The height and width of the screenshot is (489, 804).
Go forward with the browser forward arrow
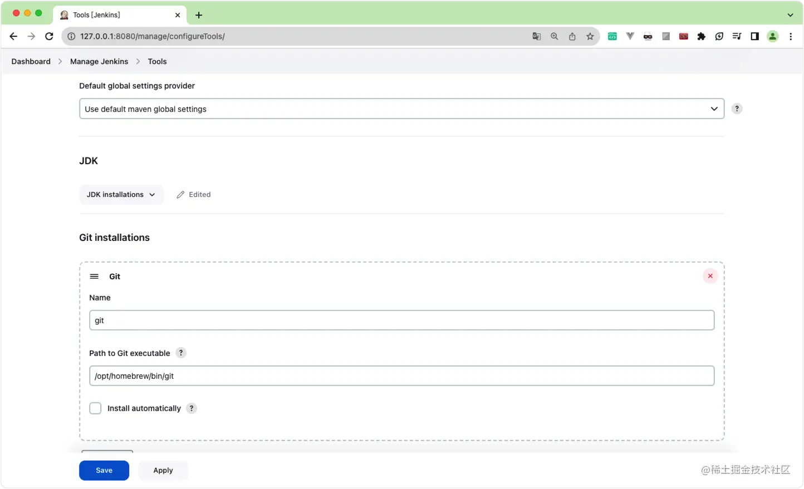pyautogui.click(x=31, y=36)
